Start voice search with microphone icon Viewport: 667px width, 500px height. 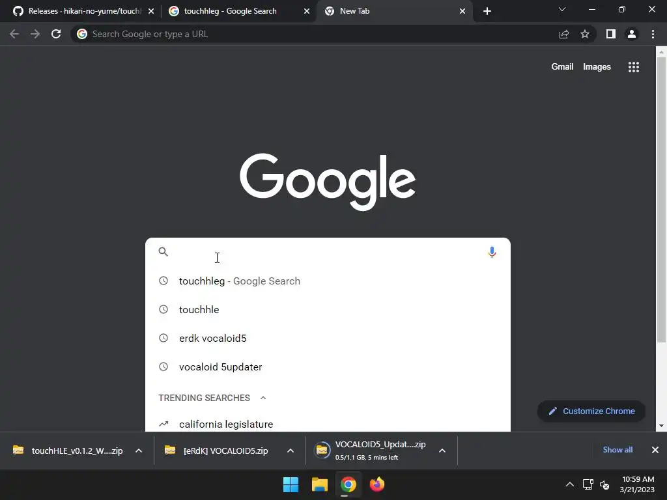click(492, 252)
